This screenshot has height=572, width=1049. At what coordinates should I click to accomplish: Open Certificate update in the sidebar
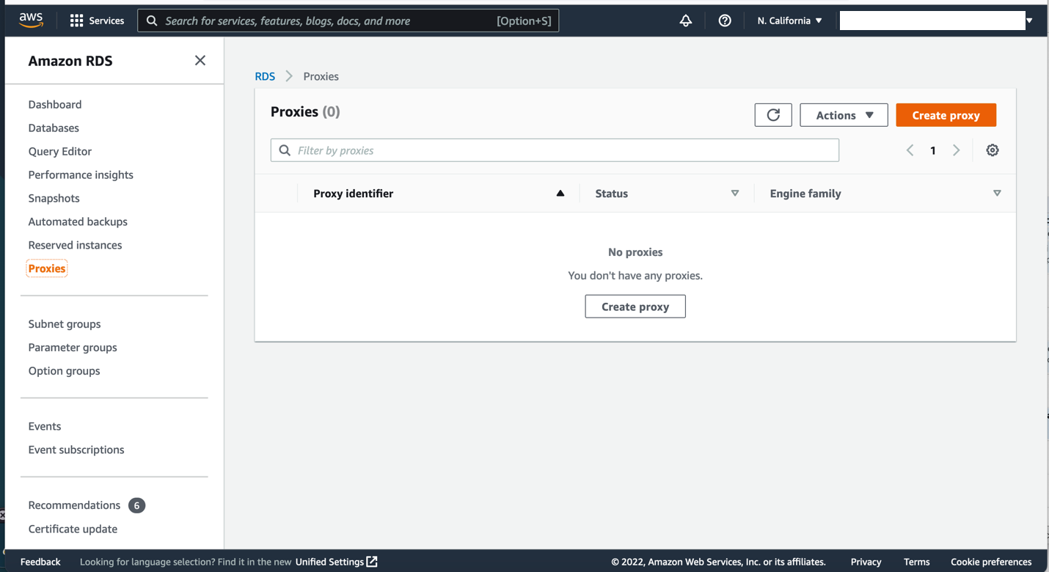pyautogui.click(x=73, y=529)
